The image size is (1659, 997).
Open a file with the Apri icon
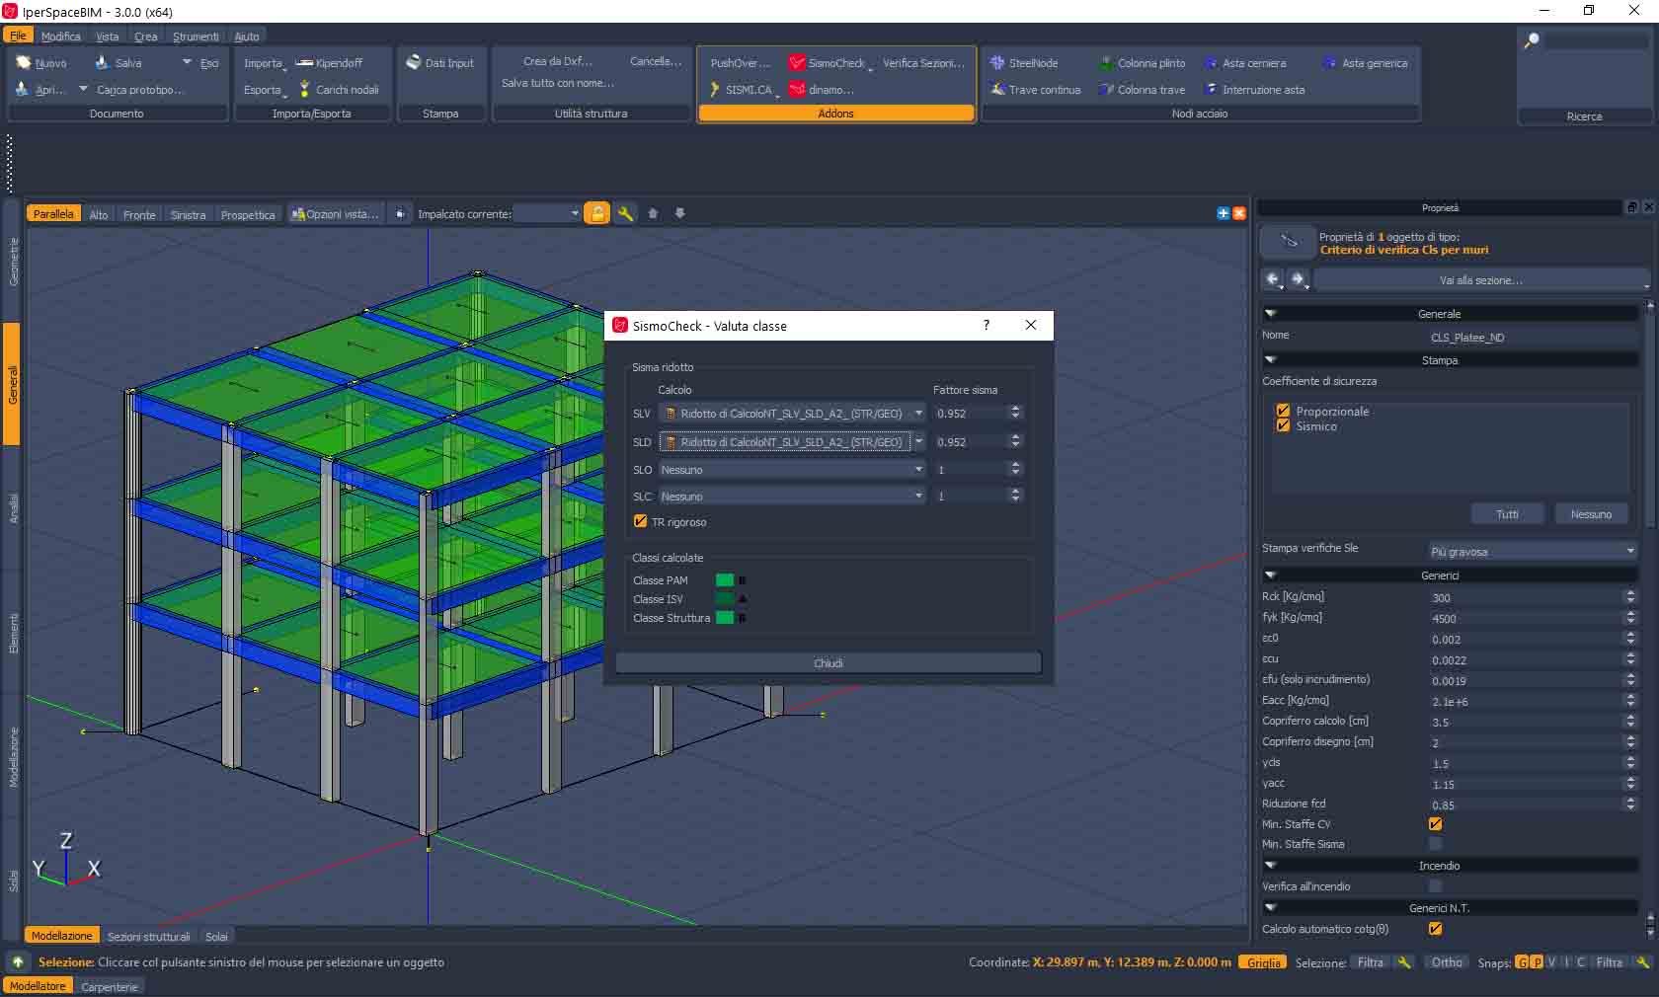coord(24,89)
